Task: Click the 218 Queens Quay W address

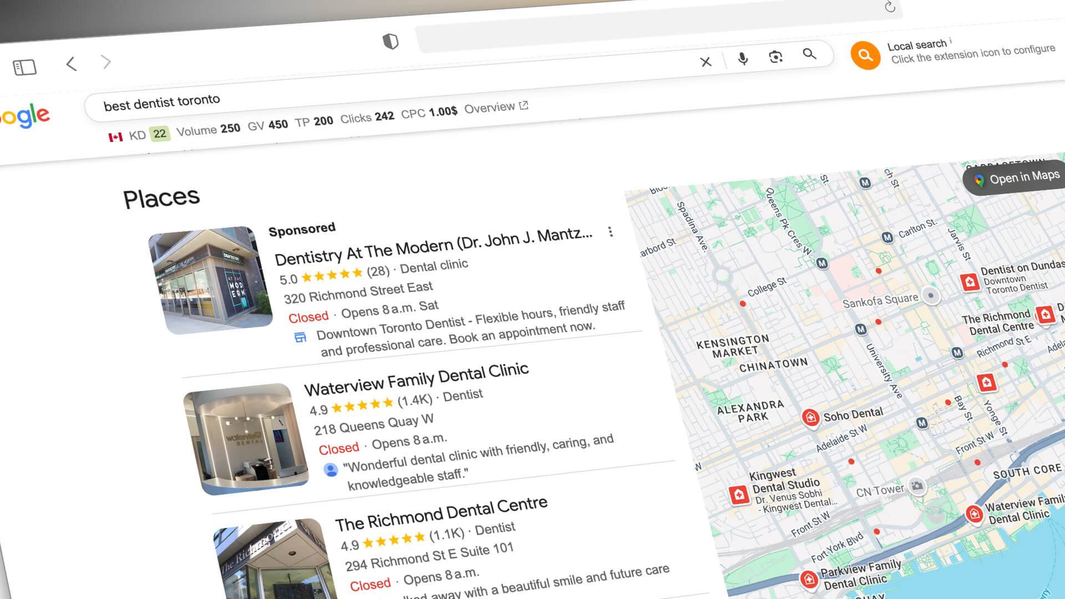Action: tap(373, 425)
